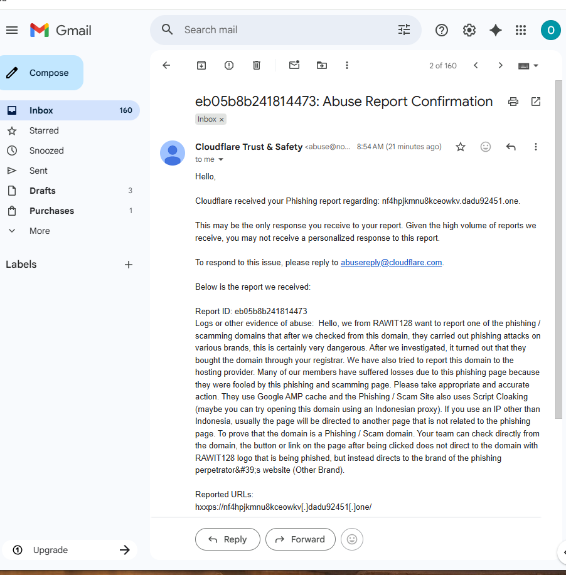Click 'Report ID: eb05b8b241814473' text

[251, 312]
